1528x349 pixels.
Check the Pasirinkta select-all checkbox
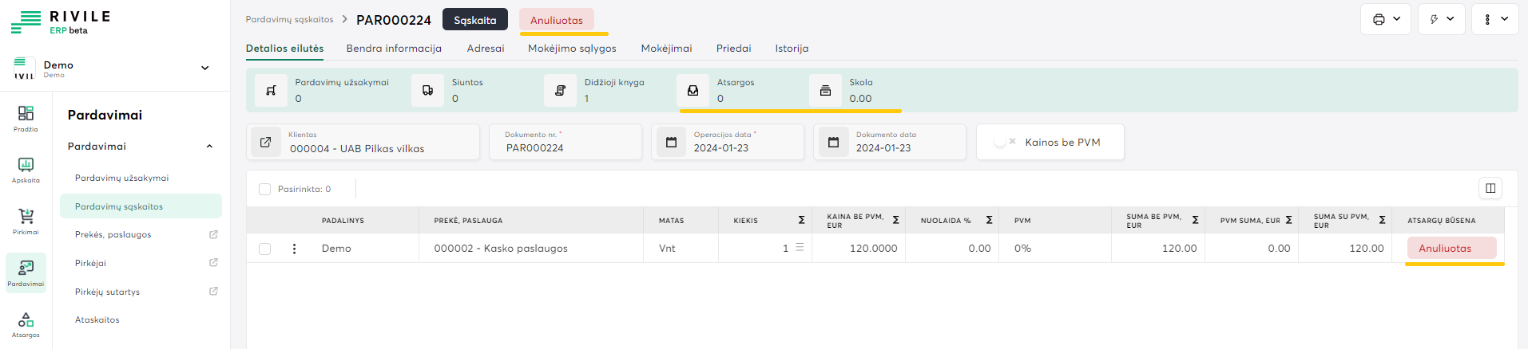[x=265, y=189]
